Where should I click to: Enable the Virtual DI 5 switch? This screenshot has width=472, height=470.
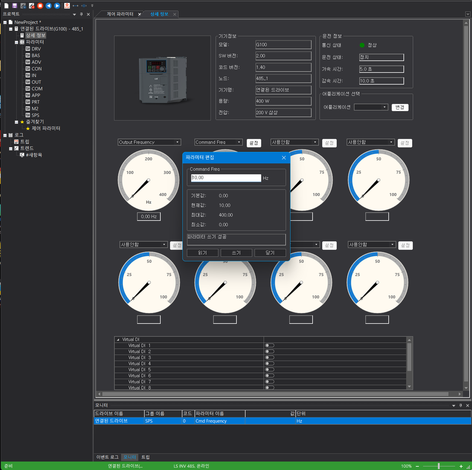tap(269, 369)
